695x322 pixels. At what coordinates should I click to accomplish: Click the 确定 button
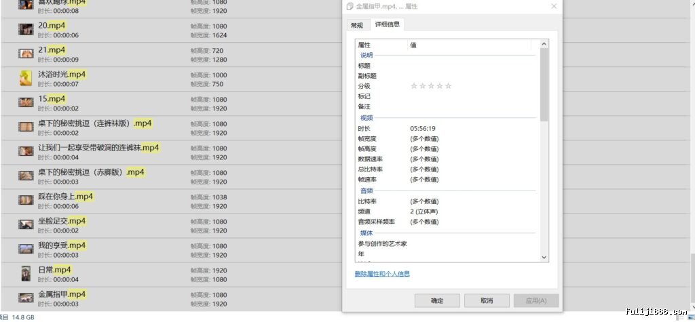point(437,301)
